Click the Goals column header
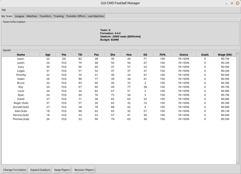Viewport: 241px width, 174px height. point(205,55)
